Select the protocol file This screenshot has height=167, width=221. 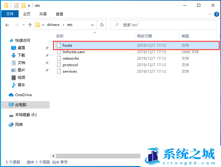[x=70, y=65]
